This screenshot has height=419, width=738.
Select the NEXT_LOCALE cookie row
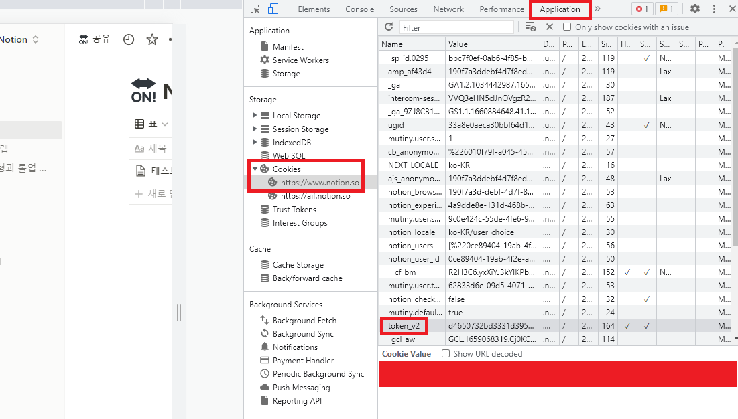pos(556,165)
